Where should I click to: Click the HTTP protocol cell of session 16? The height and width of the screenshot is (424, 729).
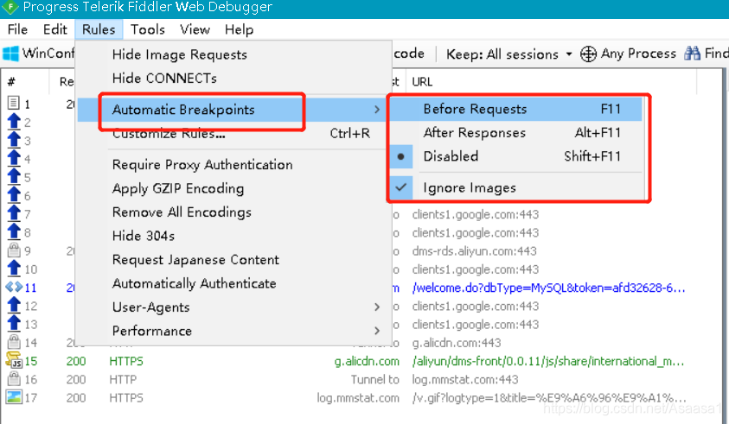click(123, 379)
